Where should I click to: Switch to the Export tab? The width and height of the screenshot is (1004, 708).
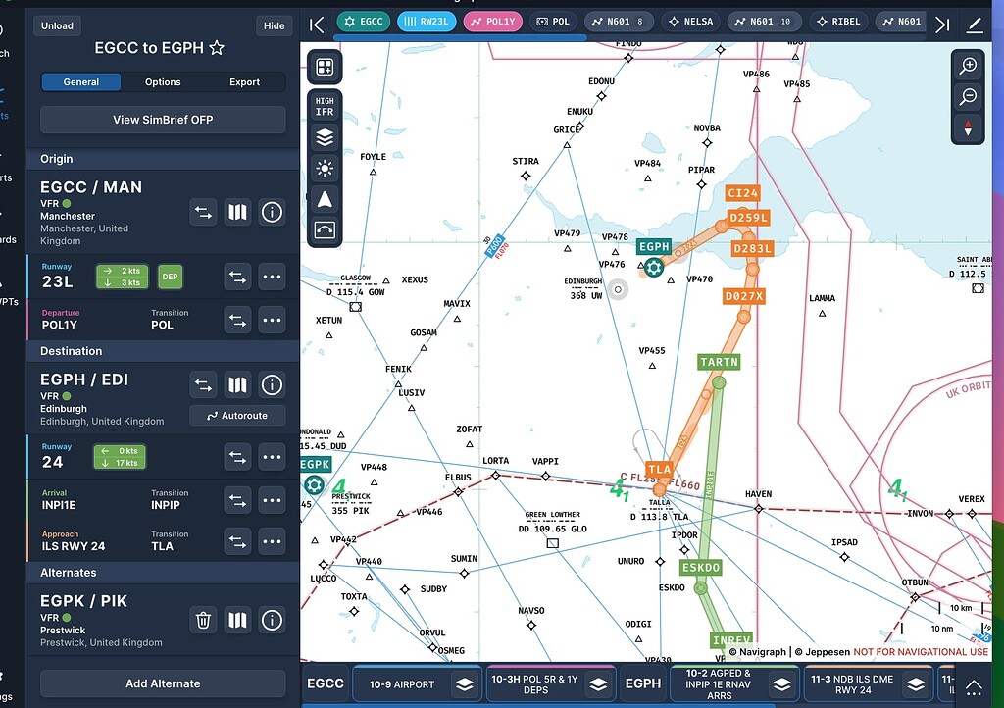tap(243, 81)
